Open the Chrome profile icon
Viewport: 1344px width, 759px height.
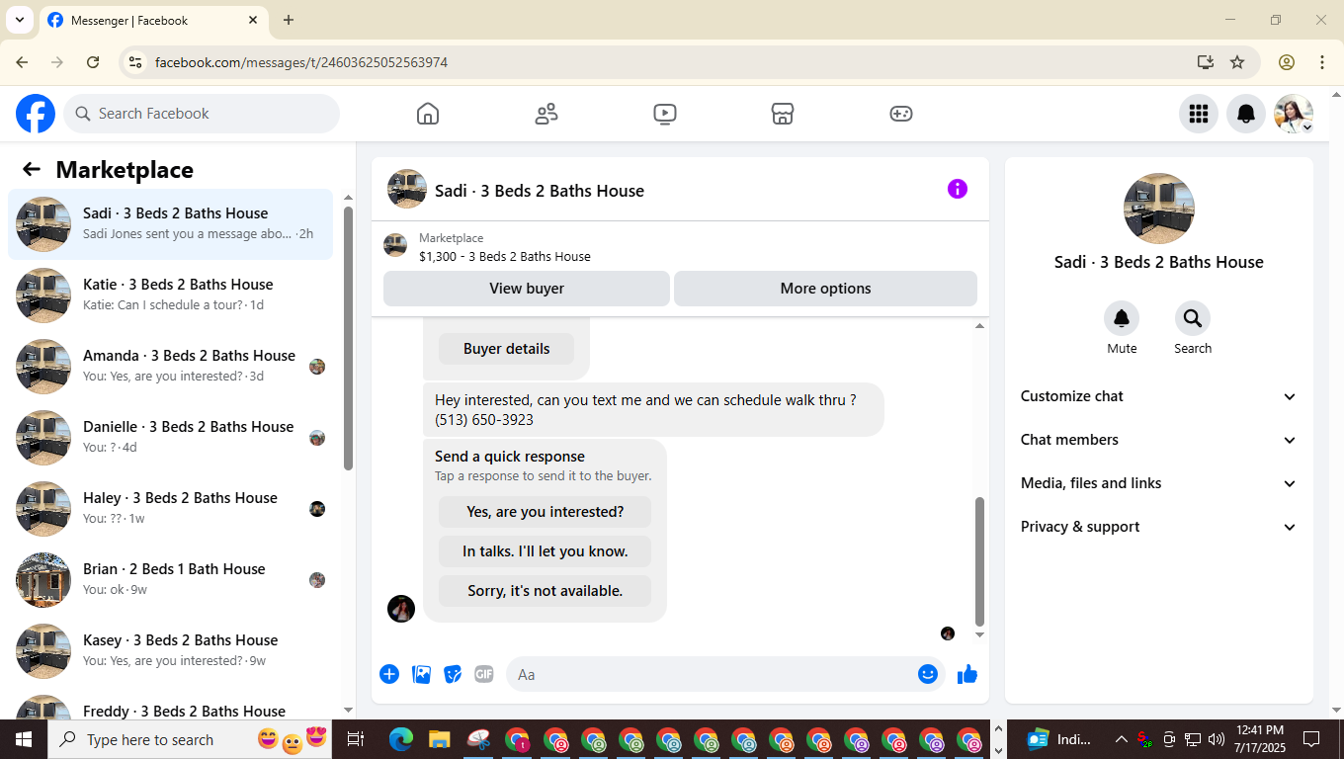[1287, 62]
